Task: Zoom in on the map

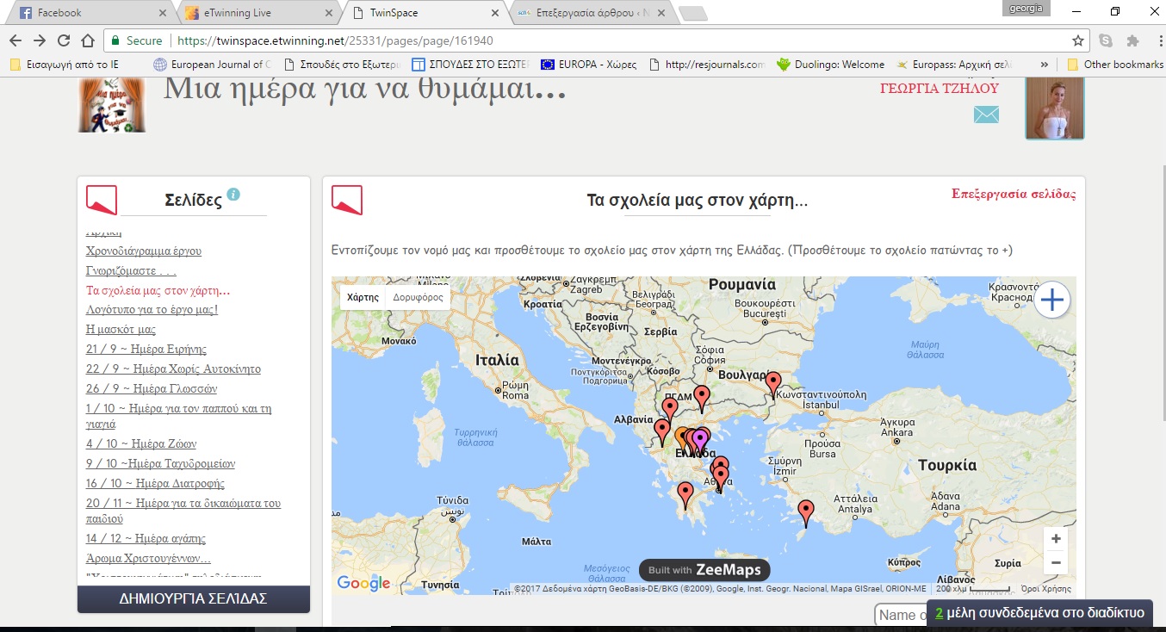Action: tap(1055, 538)
